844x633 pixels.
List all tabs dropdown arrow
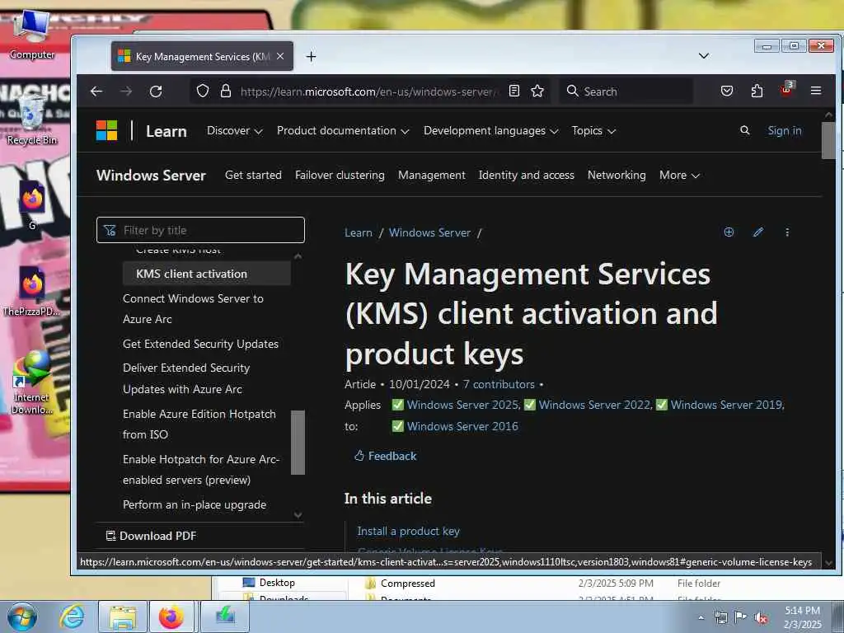(x=704, y=56)
